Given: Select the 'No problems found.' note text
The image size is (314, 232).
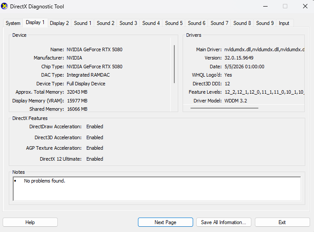Looking at the screenshot, I should pyautogui.click(x=45, y=181).
